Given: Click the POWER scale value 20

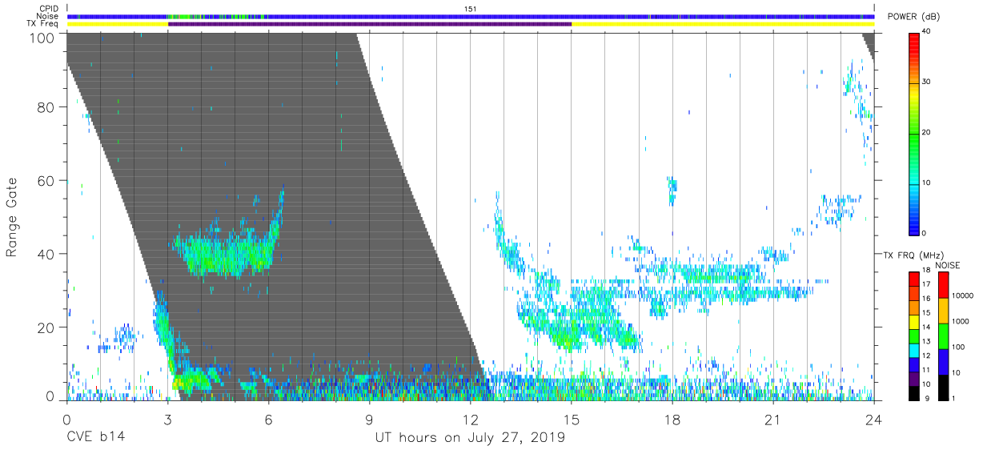Looking at the screenshot, I should (926, 132).
